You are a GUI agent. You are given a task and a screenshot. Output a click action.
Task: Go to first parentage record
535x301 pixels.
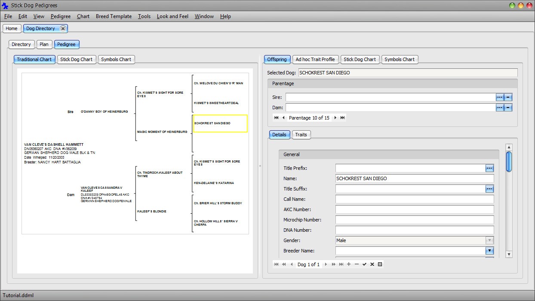tap(276, 118)
